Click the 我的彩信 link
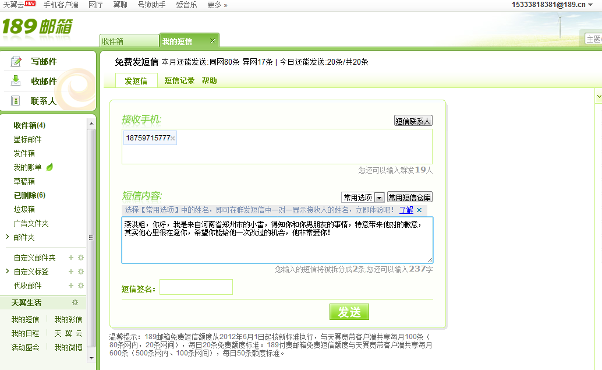The width and height of the screenshot is (602, 370). (68, 319)
